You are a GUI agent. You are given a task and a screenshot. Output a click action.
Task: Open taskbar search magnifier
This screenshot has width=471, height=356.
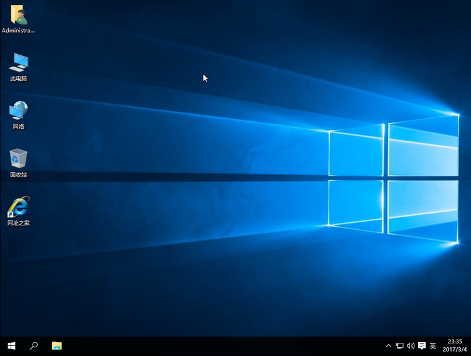pos(34,346)
